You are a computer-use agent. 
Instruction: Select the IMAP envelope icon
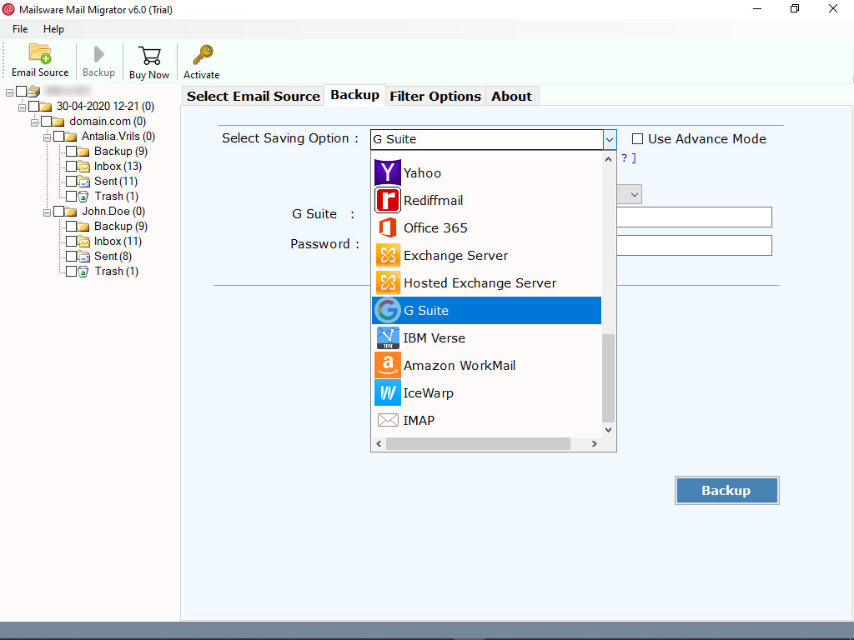click(x=387, y=420)
